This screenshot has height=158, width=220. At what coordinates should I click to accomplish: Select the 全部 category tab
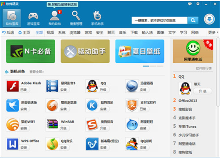[39, 32]
